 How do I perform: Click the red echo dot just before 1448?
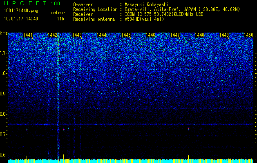tap(188, 129)
